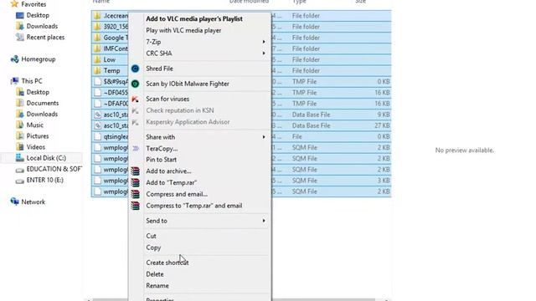Click the Favorites star icon
Viewport: 536px width, 301px height.
click(x=14, y=4)
